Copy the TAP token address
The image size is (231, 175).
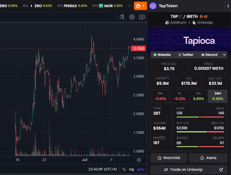pyautogui.click(x=180, y=17)
